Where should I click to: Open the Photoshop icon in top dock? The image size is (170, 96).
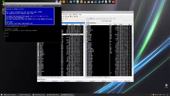coord(74,2)
